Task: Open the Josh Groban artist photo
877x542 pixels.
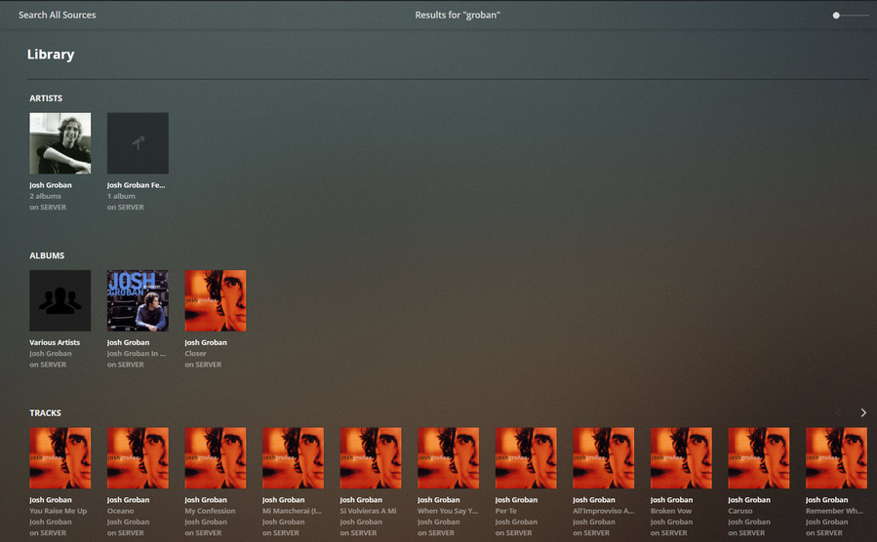Action: 60,143
